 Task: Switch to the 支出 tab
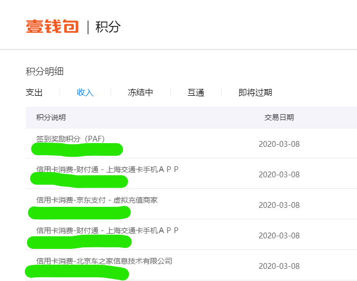pos(34,93)
